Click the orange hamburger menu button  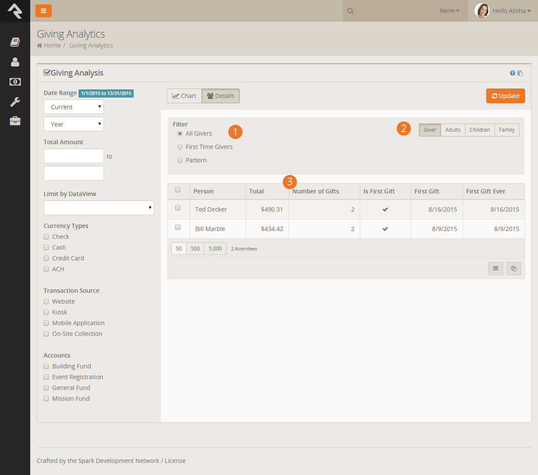44,11
